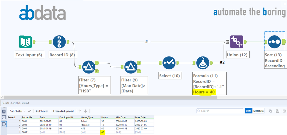
Task: Select the Filter (9) tool icon
Action: click(x=131, y=67)
